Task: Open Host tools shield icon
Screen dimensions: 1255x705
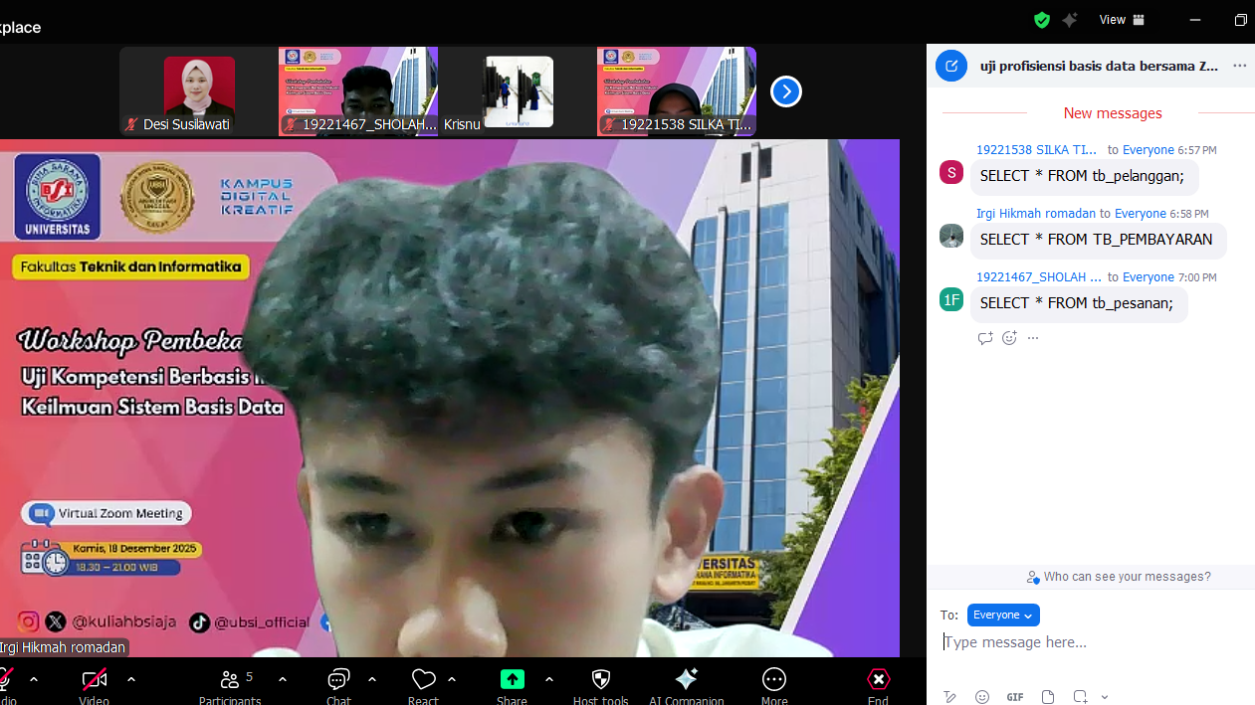Action: click(x=600, y=680)
